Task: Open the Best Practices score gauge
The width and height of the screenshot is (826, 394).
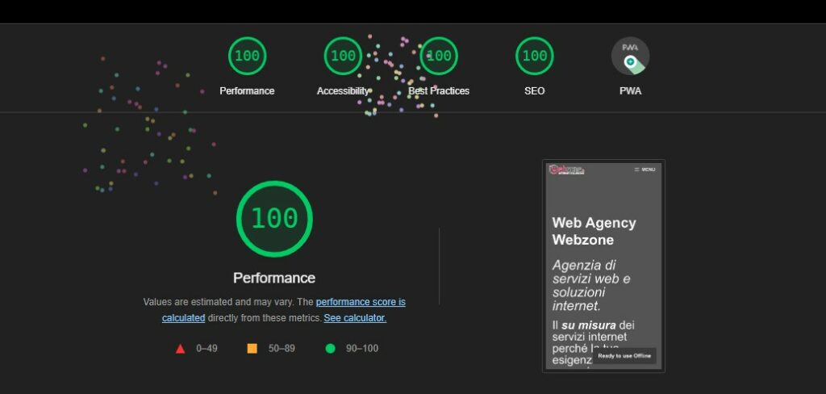Action: [439, 56]
